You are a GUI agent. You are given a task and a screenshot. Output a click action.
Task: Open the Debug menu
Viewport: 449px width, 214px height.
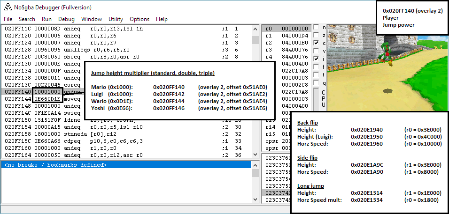pos(66,19)
